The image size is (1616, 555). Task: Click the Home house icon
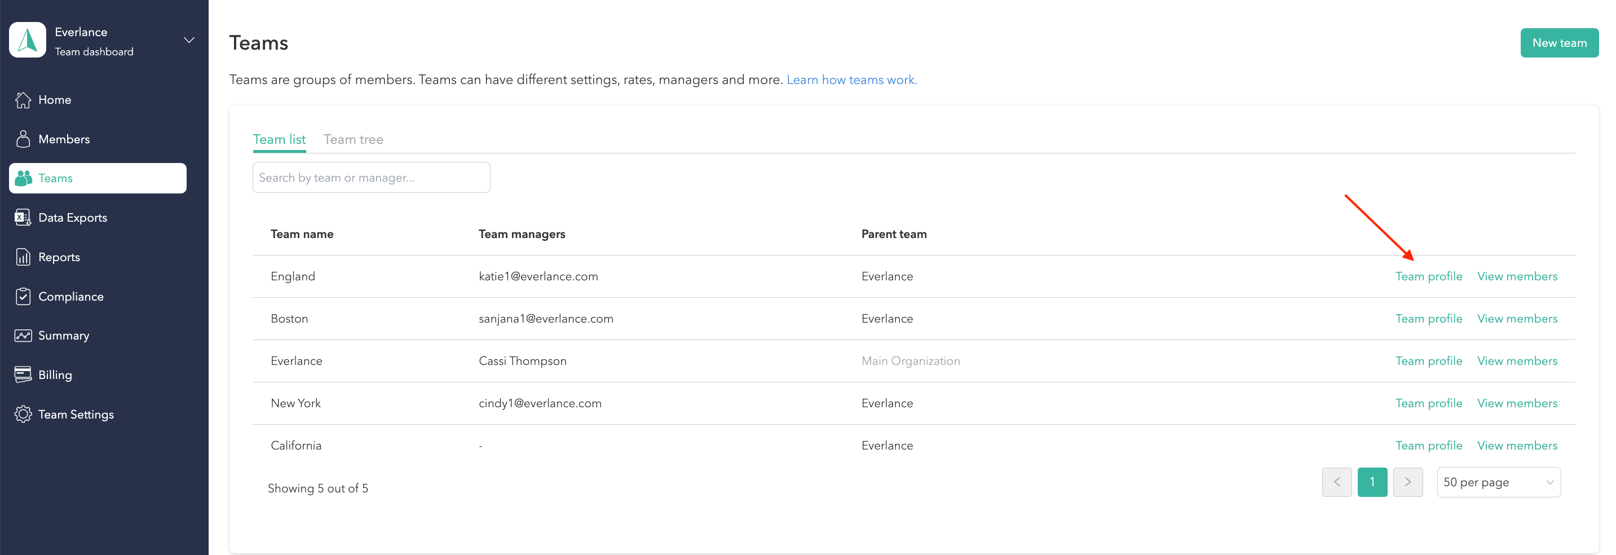23,100
